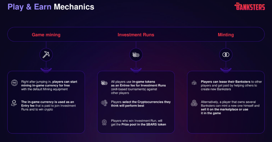Click the Players can lease their Banksters text
272x142 pixels.
[x=226, y=82]
